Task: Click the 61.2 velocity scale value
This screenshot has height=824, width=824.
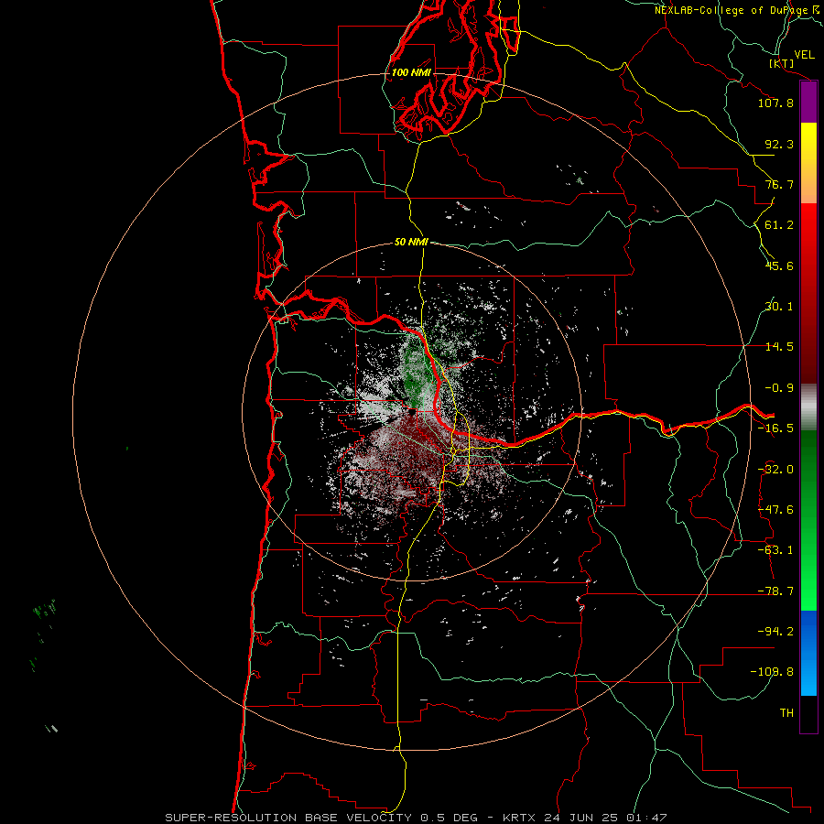Action: click(x=779, y=225)
